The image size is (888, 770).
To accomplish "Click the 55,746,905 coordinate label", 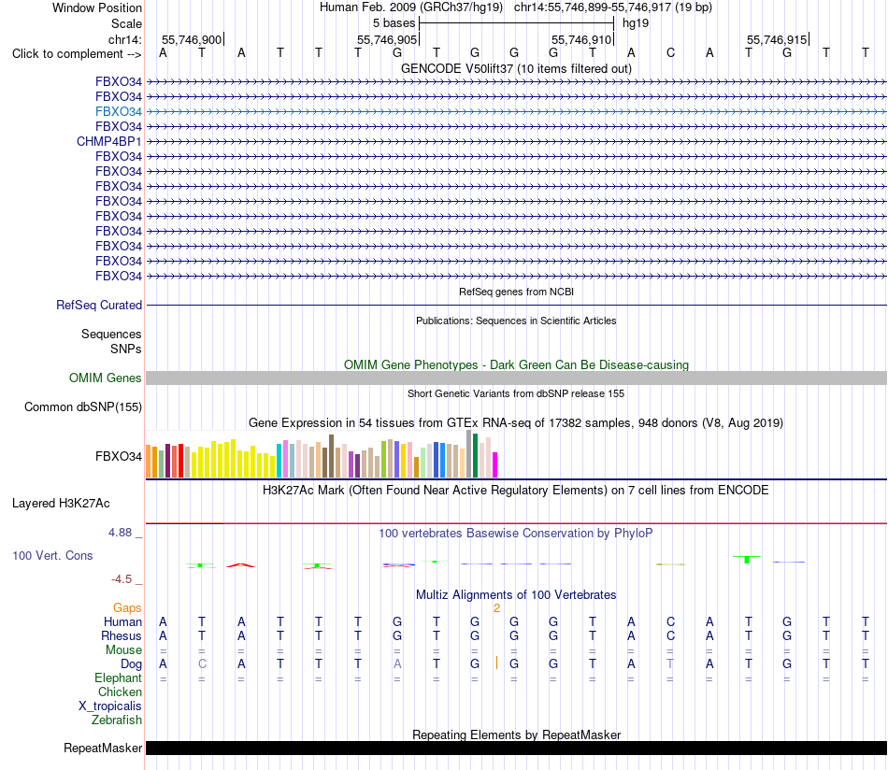I will (387, 39).
